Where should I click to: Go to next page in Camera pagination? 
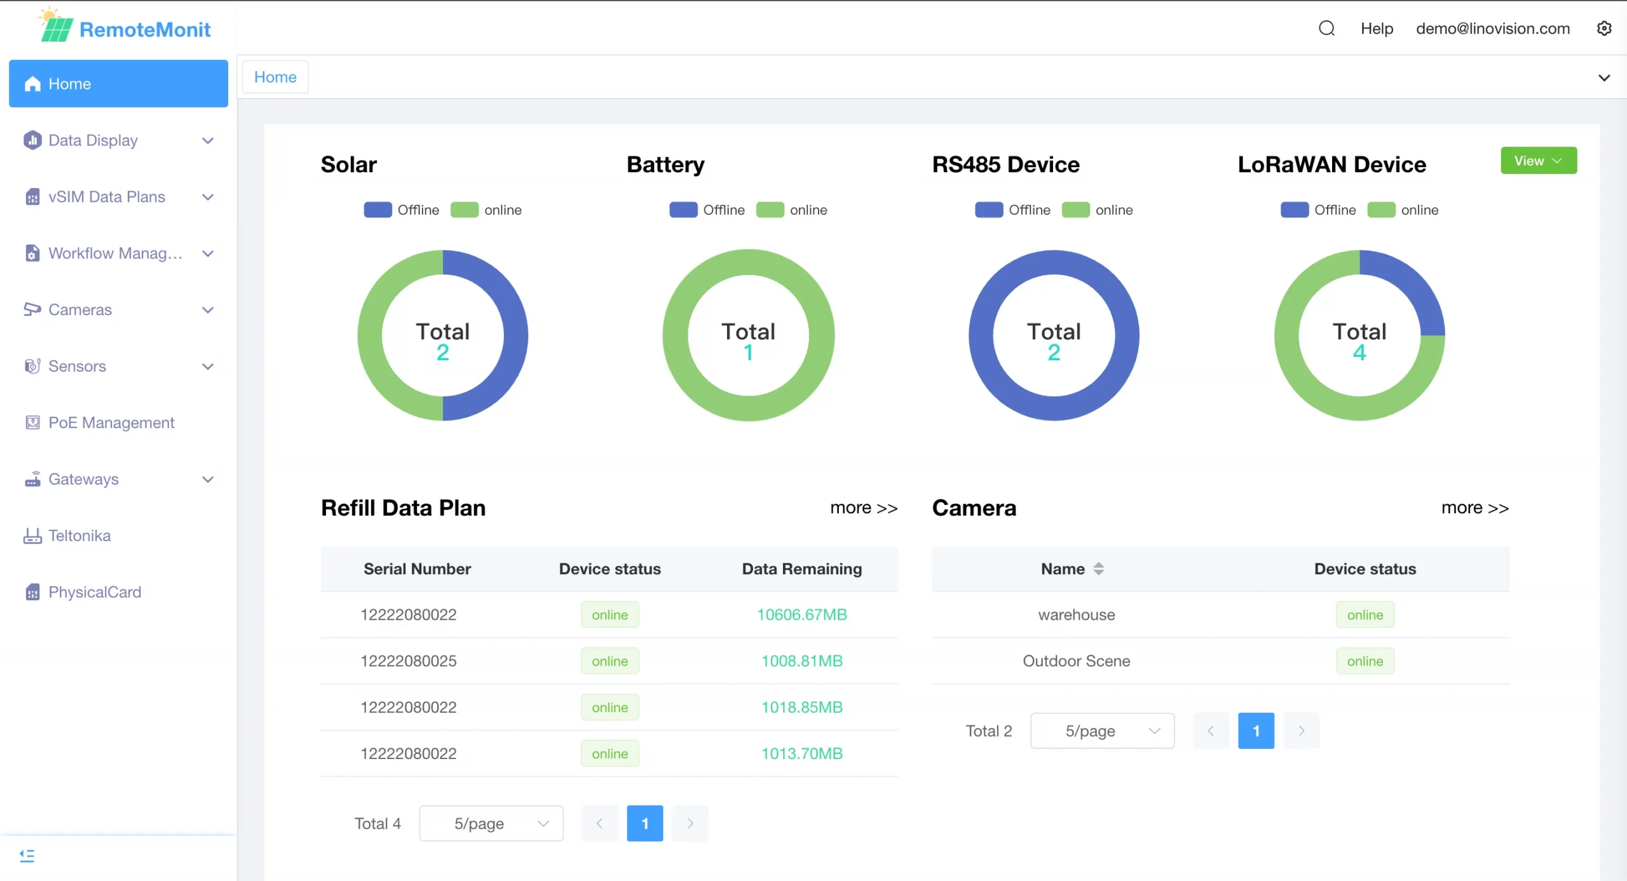point(1301,731)
